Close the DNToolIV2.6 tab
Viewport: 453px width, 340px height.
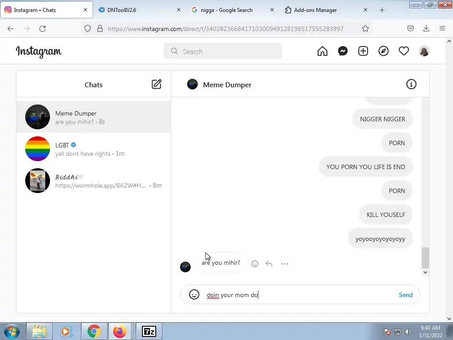179,10
